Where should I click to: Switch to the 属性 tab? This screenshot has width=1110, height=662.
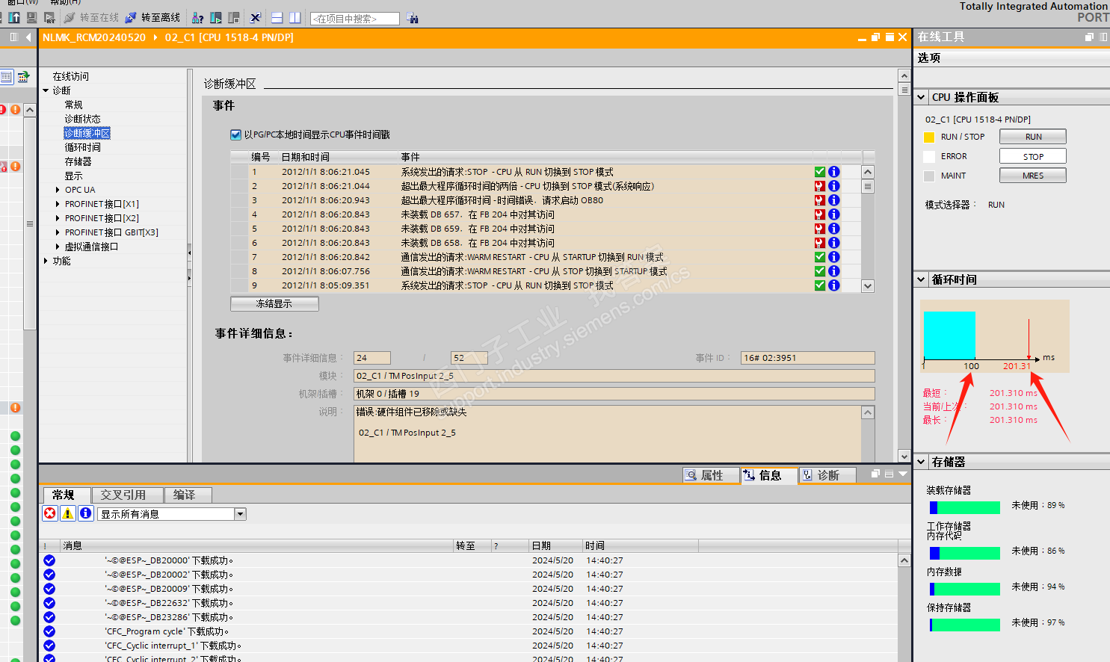(711, 475)
